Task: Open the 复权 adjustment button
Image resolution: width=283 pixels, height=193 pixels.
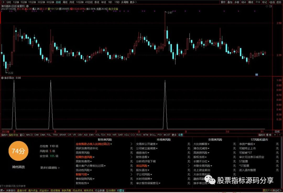Action: click(x=223, y=2)
